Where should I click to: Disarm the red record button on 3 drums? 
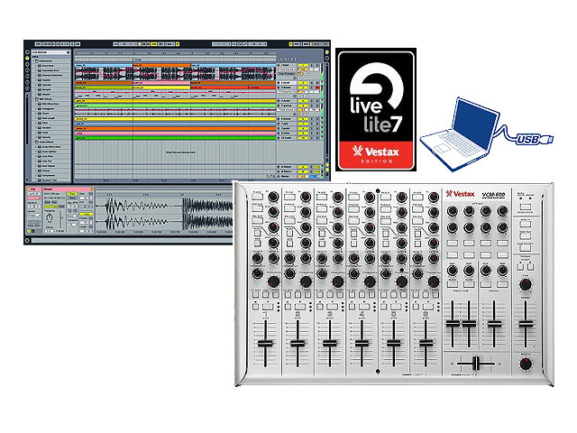(317, 88)
